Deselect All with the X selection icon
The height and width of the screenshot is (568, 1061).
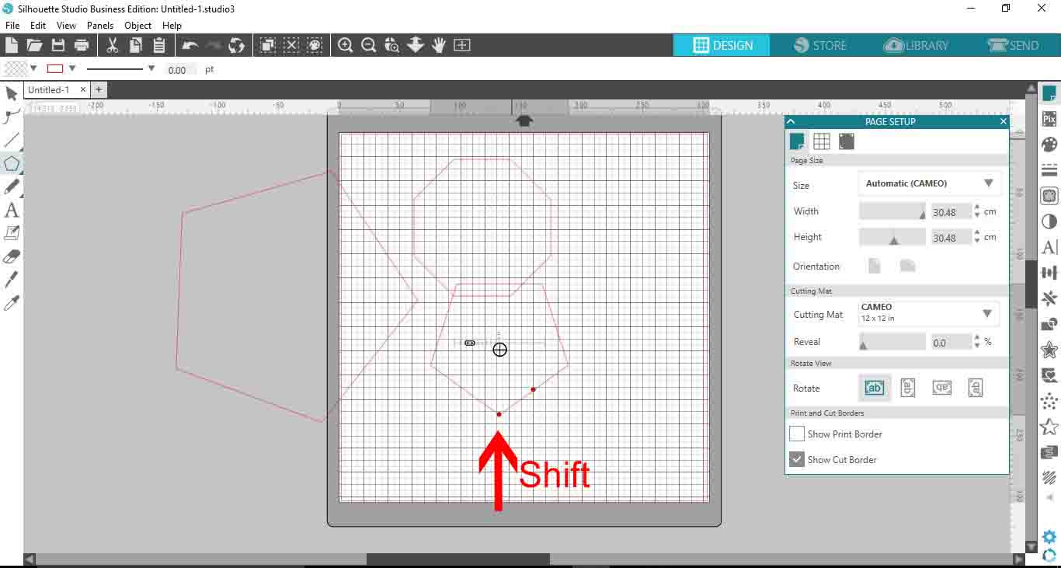(x=291, y=45)
